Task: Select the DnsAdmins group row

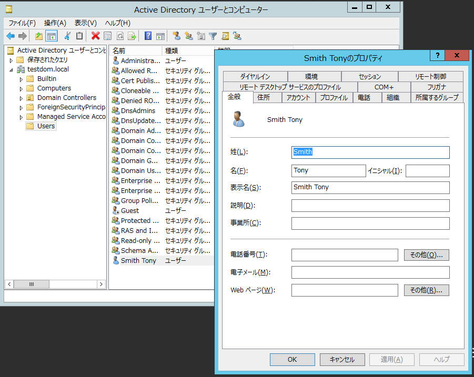Action: coord(161,111)
